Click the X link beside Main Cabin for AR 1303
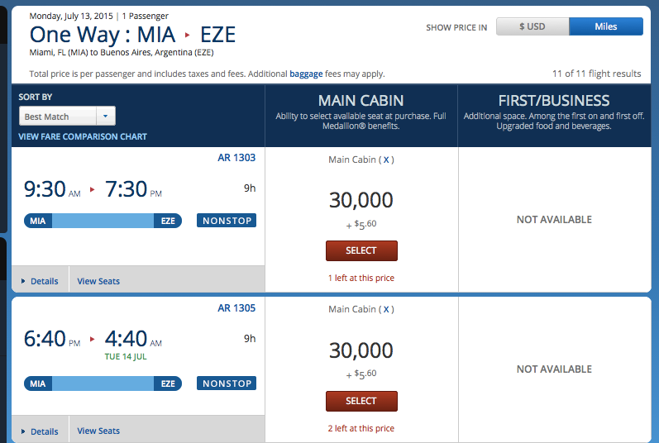 [386, 160]
